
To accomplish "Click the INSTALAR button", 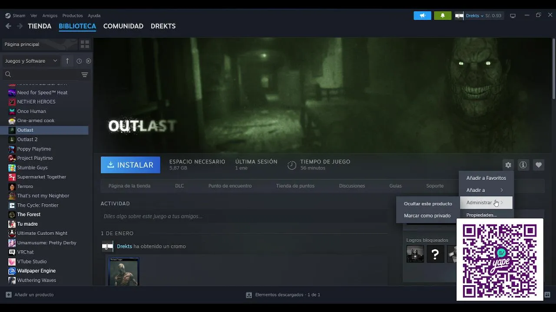I will pyautogui.click(x=130, y=165).
